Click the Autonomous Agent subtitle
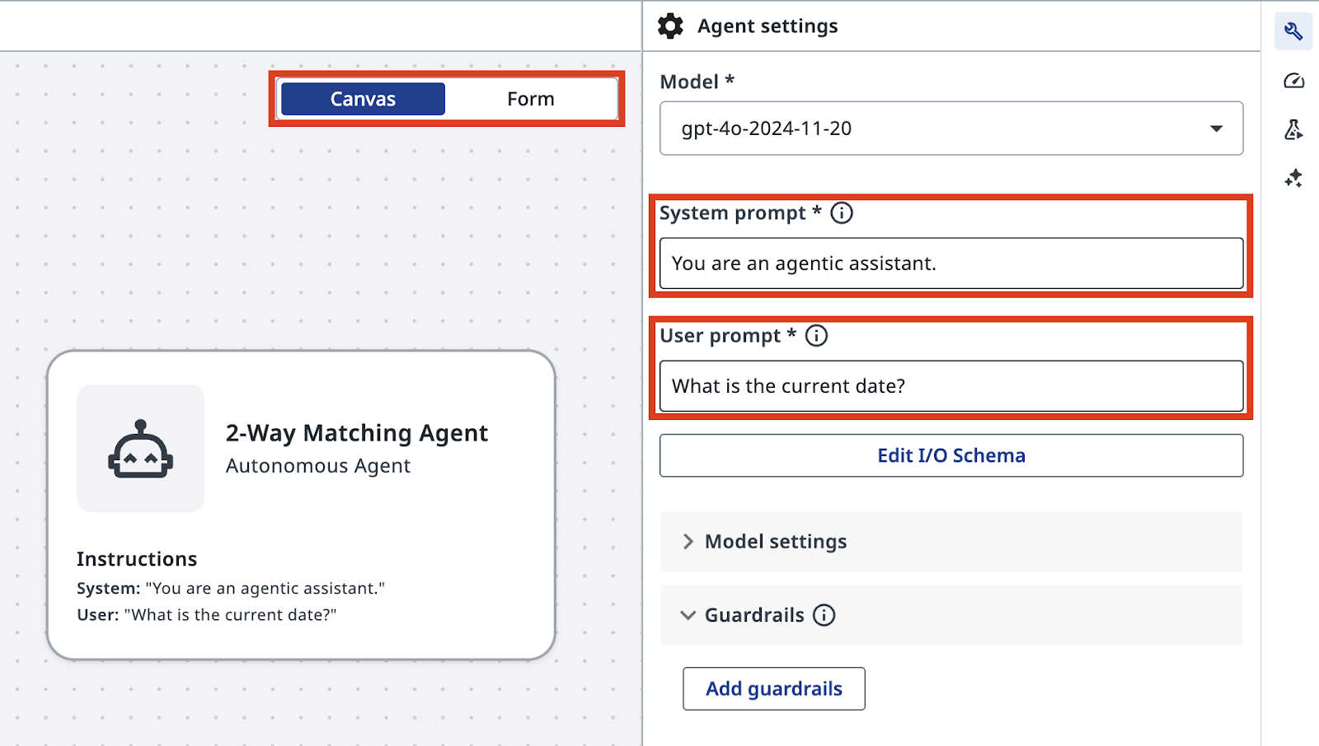 (318, 466)
